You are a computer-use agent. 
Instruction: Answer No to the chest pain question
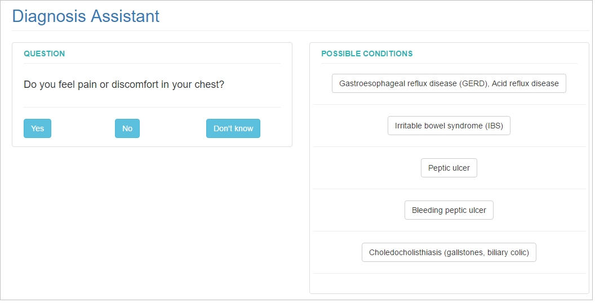(x=127, y=128)
